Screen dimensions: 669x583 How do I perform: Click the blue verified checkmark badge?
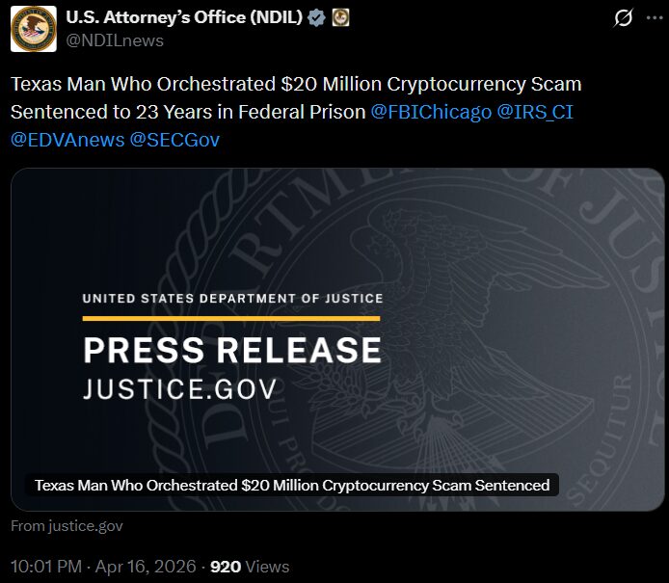[x=315, y=17]
